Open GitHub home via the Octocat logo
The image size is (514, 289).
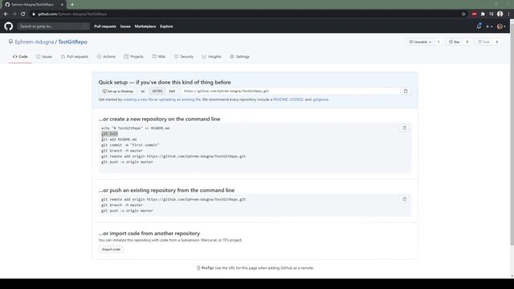click(x=9, y=26)
